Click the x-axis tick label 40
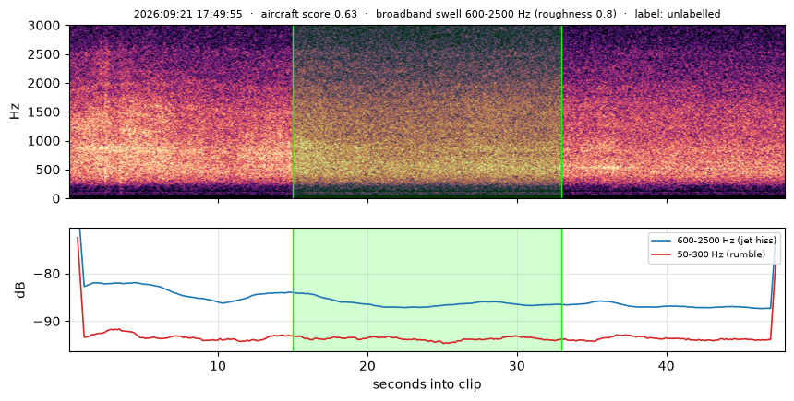This screenshot has width=794, height=401. (667, 365)
